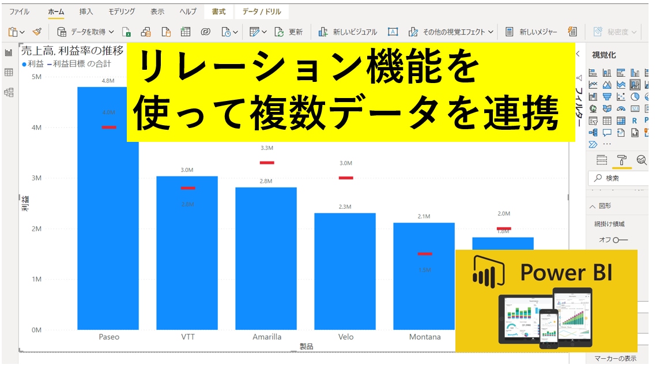Image resolution: width=656 pixels, height=372 pixels.
Task: Toggle 網掛け領域 switch on
Action: (620, 240)
